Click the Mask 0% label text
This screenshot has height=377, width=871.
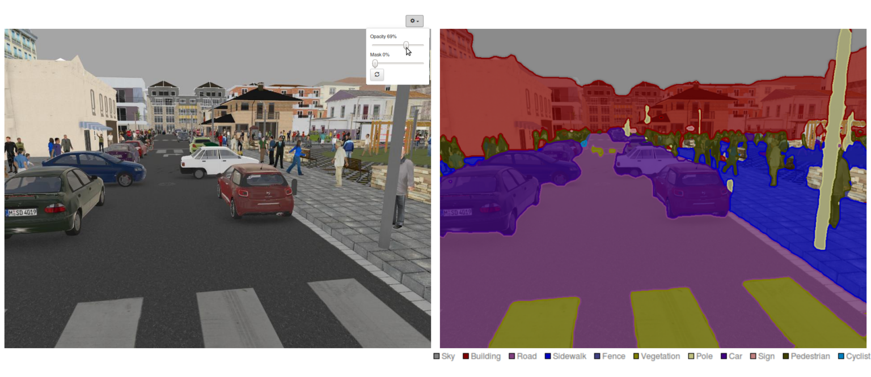(x=380, y=55)
